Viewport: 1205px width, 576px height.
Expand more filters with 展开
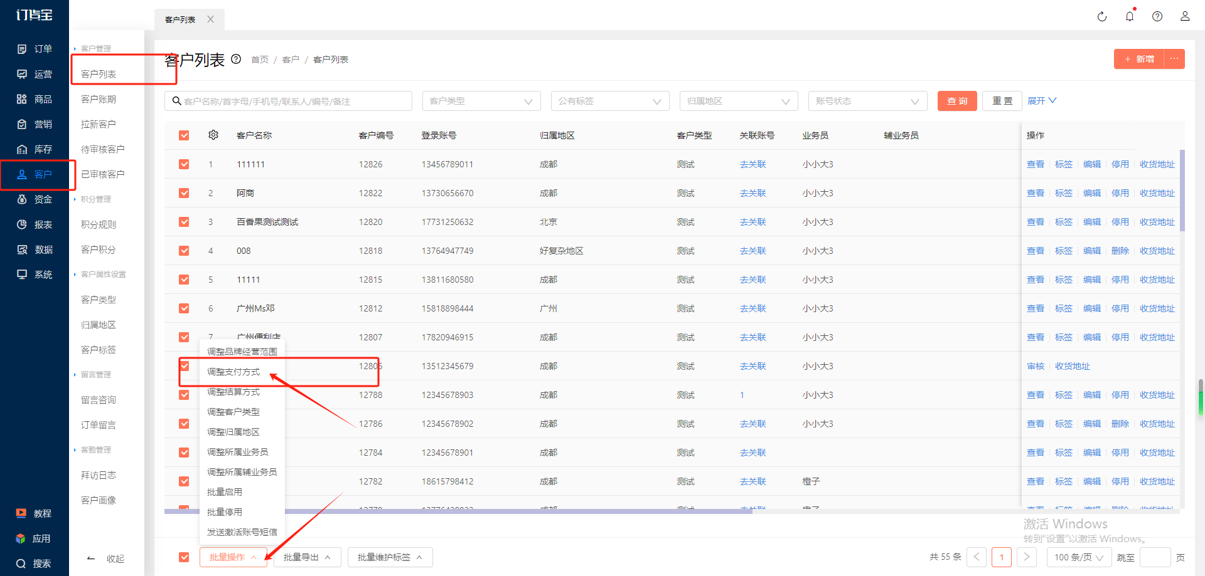[x=1042, y=101]
